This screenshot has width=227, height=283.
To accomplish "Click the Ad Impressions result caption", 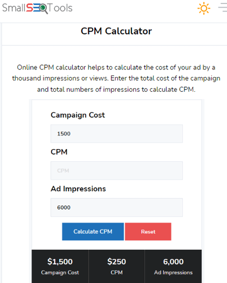I will coord(174,272).
